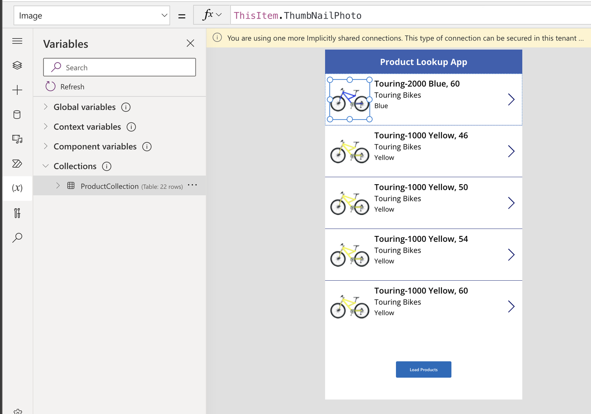
Task: Expand the Context variables section
Action: click(x=46, y=127)
